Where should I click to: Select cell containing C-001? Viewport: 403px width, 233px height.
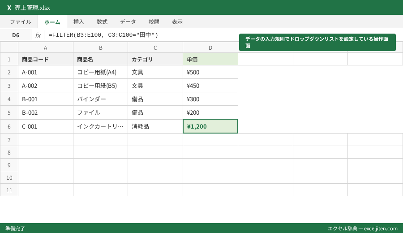[x=46, y=126]
